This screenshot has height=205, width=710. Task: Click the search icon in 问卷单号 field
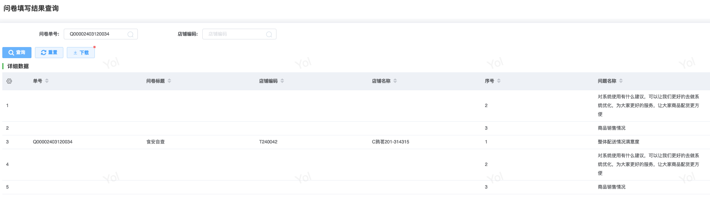tap(131, 34)
